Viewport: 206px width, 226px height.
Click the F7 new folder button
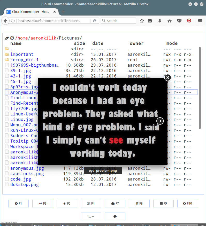pyautogui.click(x=115, y=203)
